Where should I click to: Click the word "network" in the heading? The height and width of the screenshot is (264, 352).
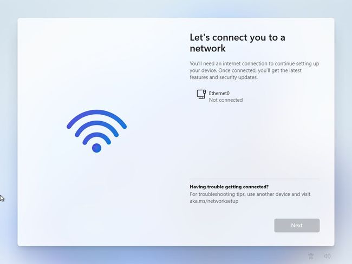[207, 48]
